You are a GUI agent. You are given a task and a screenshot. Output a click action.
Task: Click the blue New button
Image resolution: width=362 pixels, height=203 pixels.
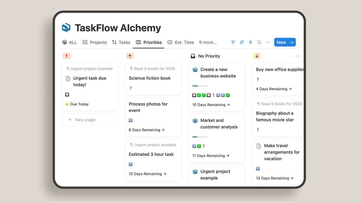click(x=281, y=42)
